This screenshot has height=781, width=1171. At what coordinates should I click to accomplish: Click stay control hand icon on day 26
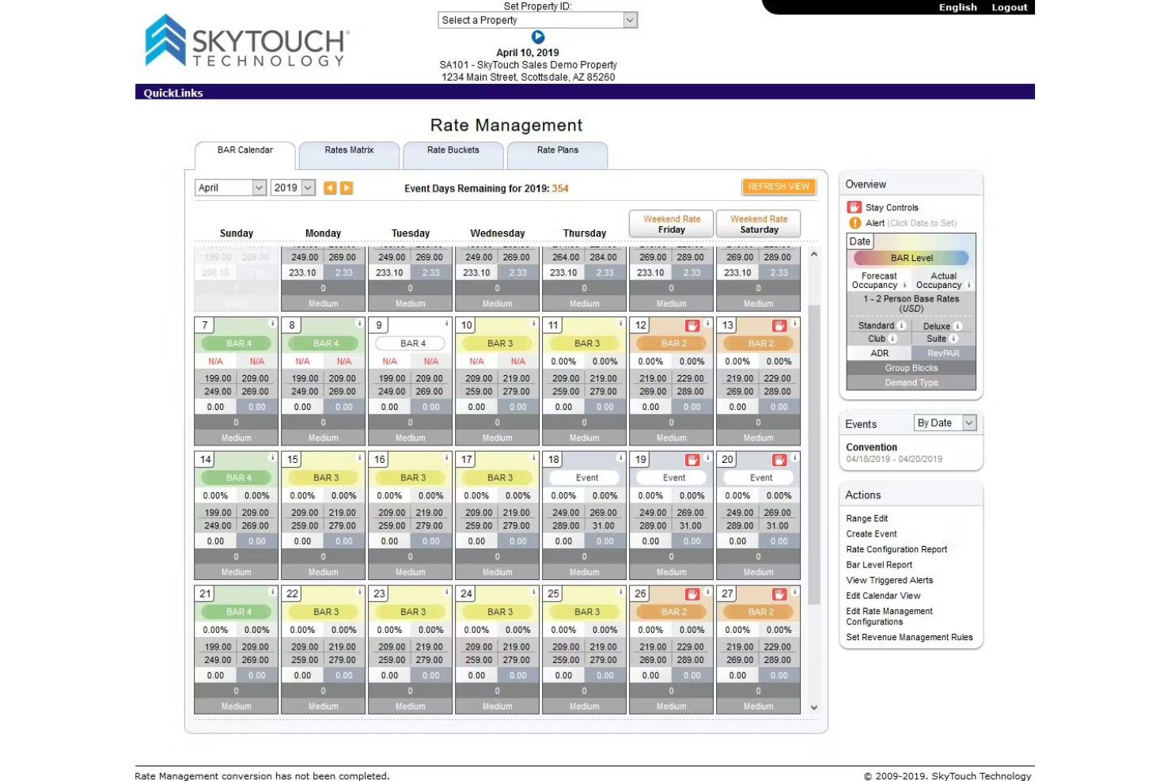pyautogui.click(x=692, y=594)
